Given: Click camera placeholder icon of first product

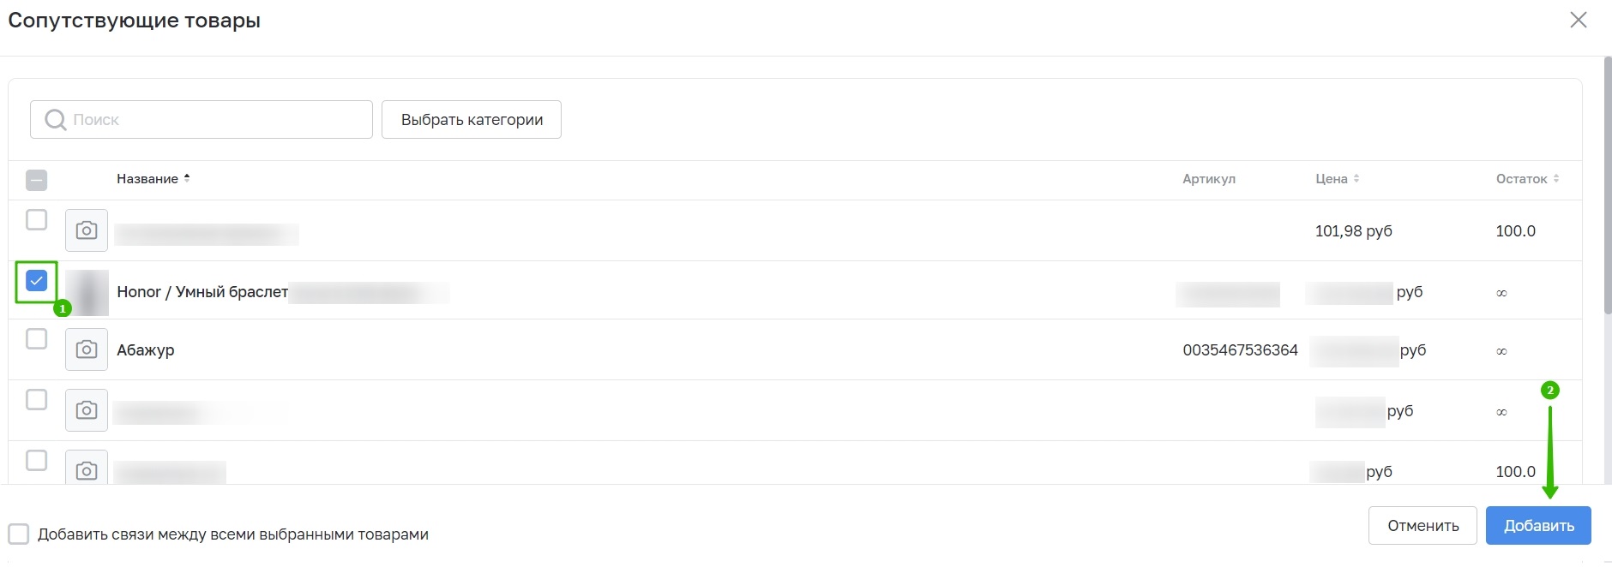Looking at the screenshot, I should (x=87, y=230).
